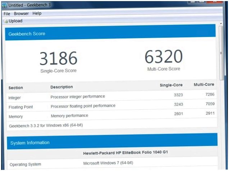Click the Integer row label
This screenshot has width=229, height=171.
coord(15,98)
